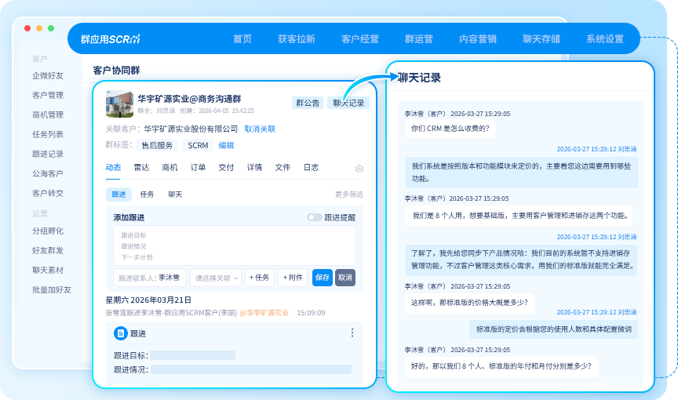Image resolution: width=678 pixels, height=400 pixels.
Task: Switch to the 动态 tab
Action: (113, 168)
